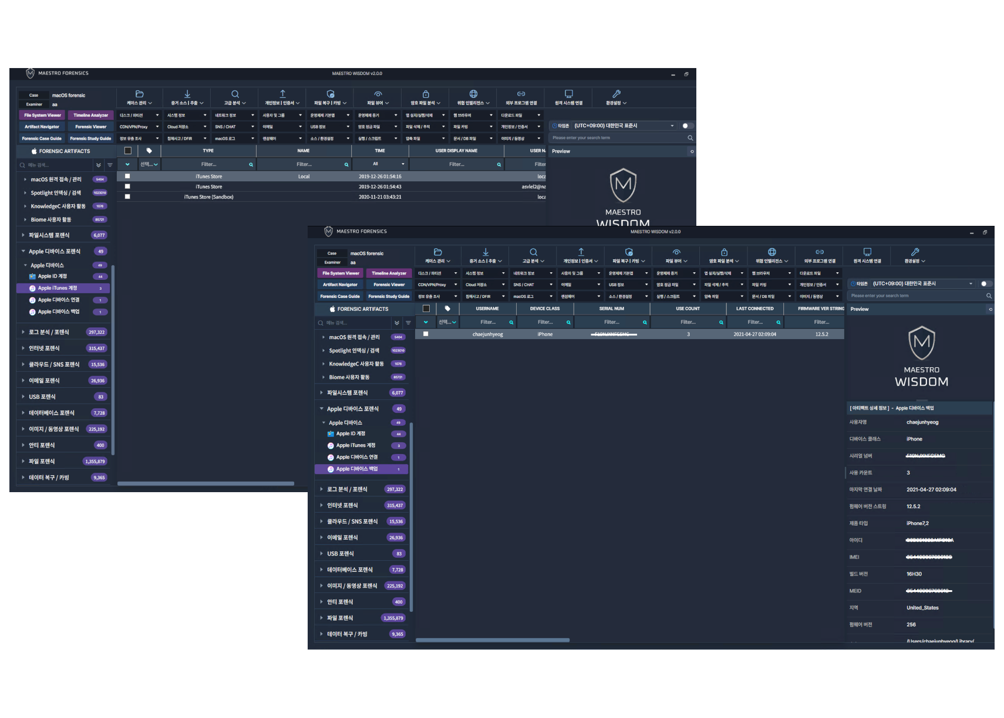Check the select-all header checkbox, back window
The height and width of the screenshot is (718, 1004).
click(x=128, y=151)
